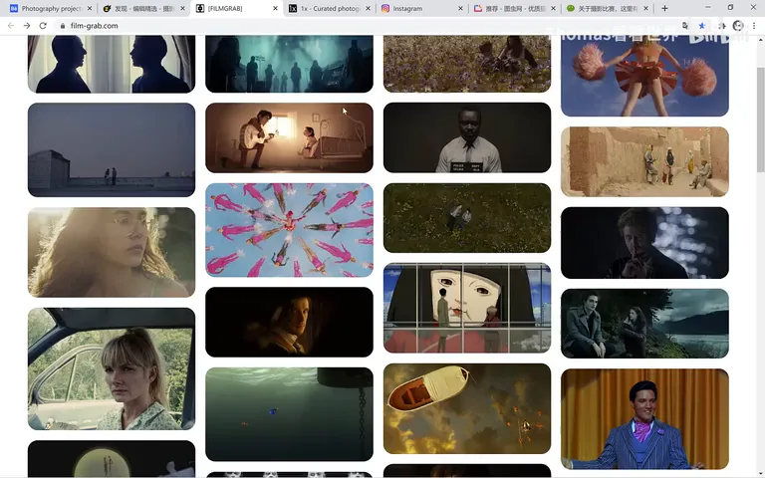The height and width of the screenshot is (478, 765).
Task: Close the 关于摄影比赛 tab
Action: [x=645, y=8]
